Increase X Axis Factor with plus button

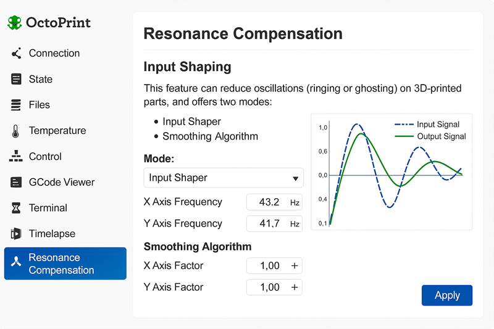(295, 265)
